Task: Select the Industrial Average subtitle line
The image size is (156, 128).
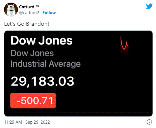Action: (46, 64)
